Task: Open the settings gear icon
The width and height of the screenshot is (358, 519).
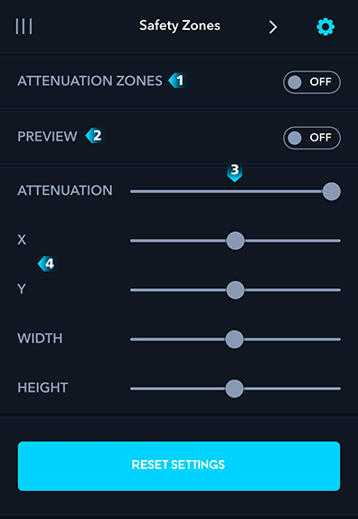Action: click(x=325, y=27)
